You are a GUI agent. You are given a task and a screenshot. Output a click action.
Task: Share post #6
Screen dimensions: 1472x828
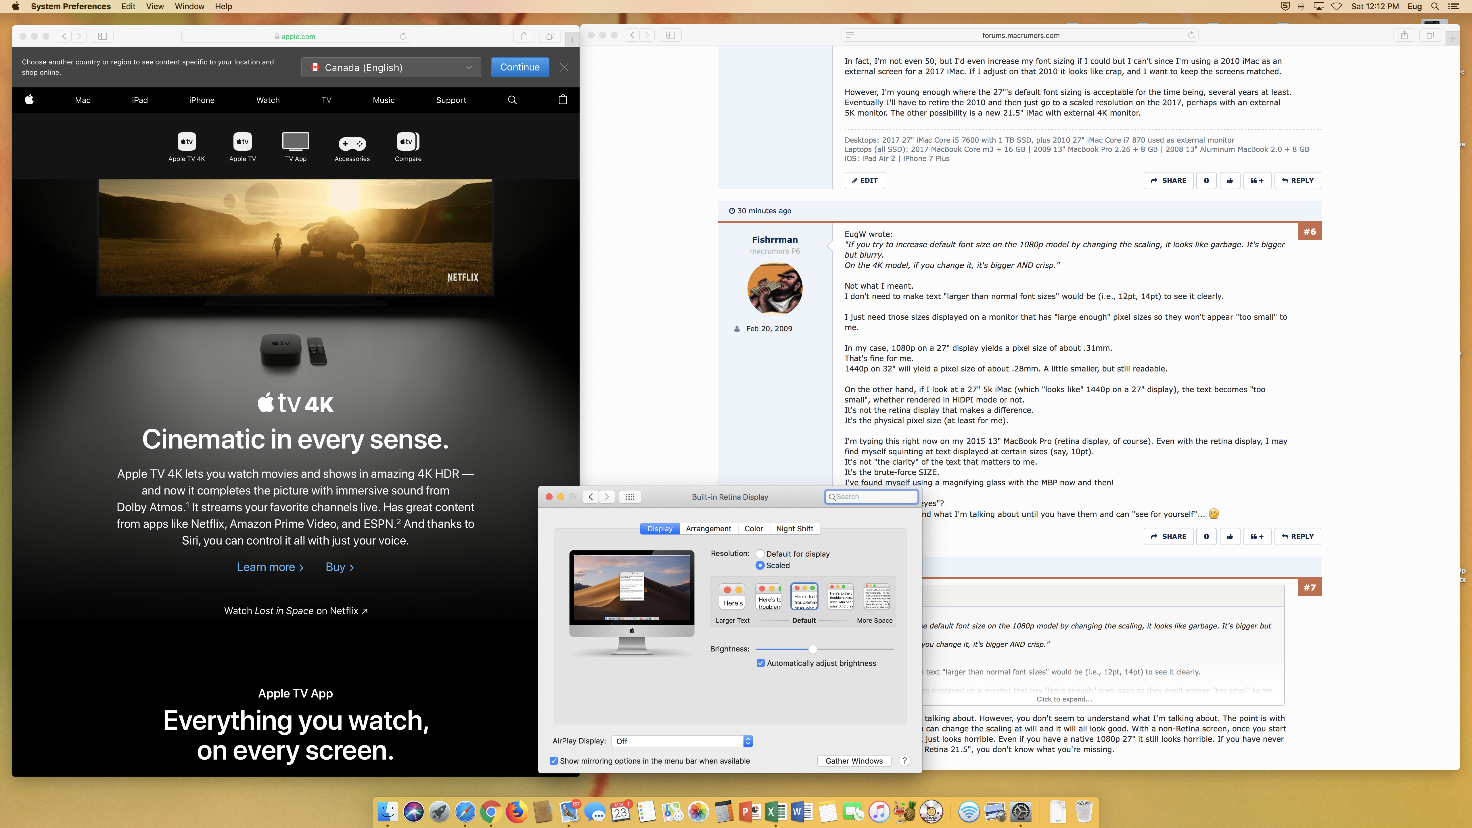[x=1168, y=536]
